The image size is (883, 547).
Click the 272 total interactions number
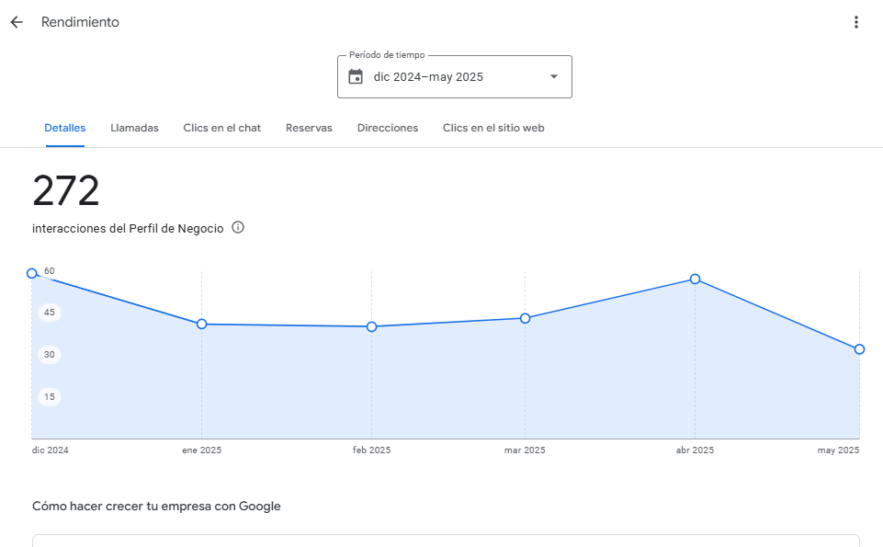[x=66, y=191]
